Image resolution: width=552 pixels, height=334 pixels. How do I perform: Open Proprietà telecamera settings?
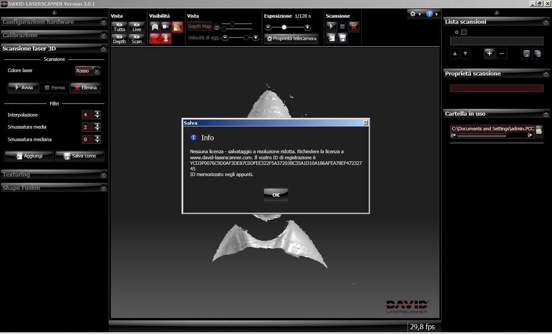292,39
